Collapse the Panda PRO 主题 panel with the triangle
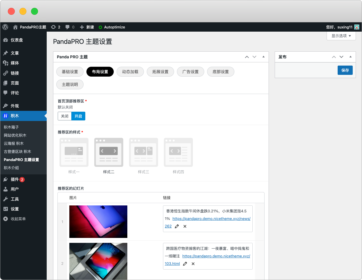Viewport: 362px width, 280px height. tap(263, 57)
